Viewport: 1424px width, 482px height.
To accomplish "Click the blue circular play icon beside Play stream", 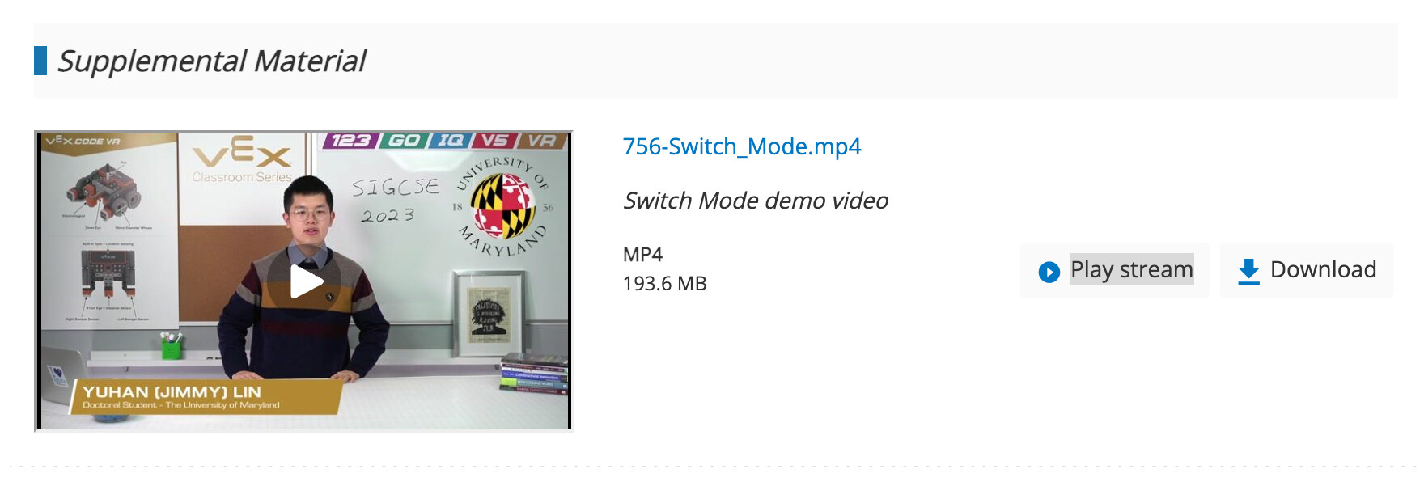I will click(x=1049, y=272).
